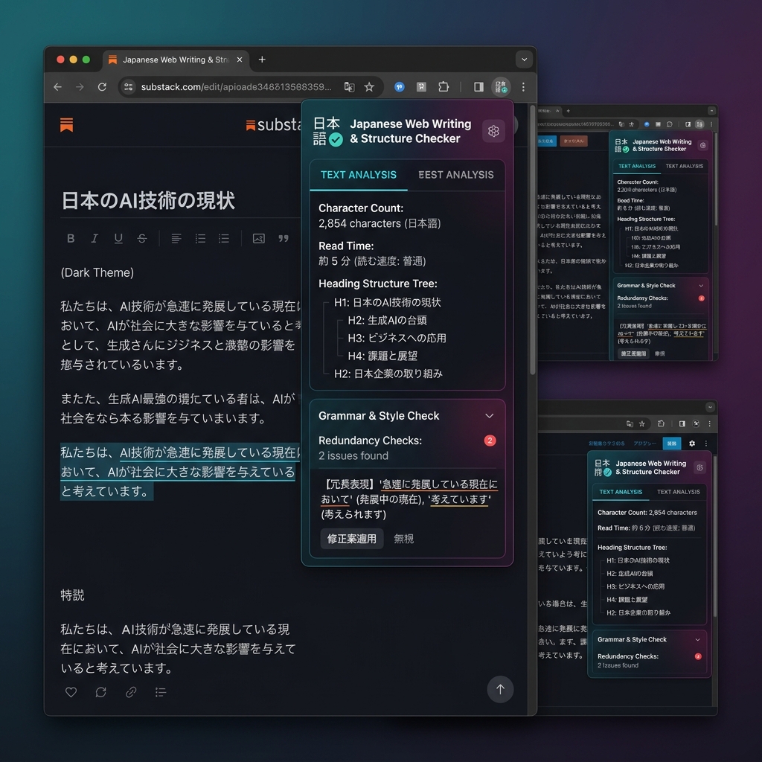Click the browser back arrow
762x762 pixels.
pyautogui.click(x=57, y=87)
